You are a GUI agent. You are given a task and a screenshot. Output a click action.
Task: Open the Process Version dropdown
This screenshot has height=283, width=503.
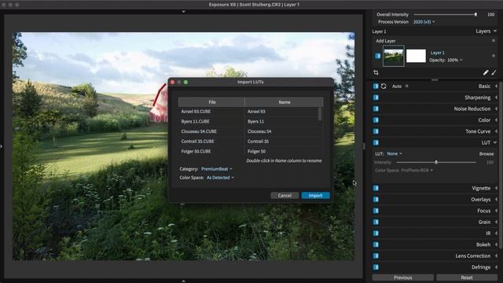[424, 22]
